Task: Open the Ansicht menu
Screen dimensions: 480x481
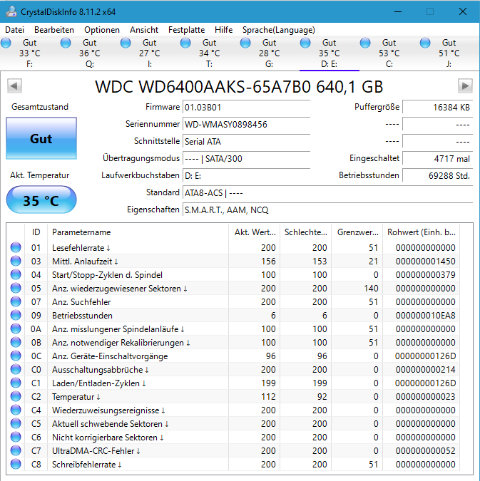Action: tap(144, 30)
